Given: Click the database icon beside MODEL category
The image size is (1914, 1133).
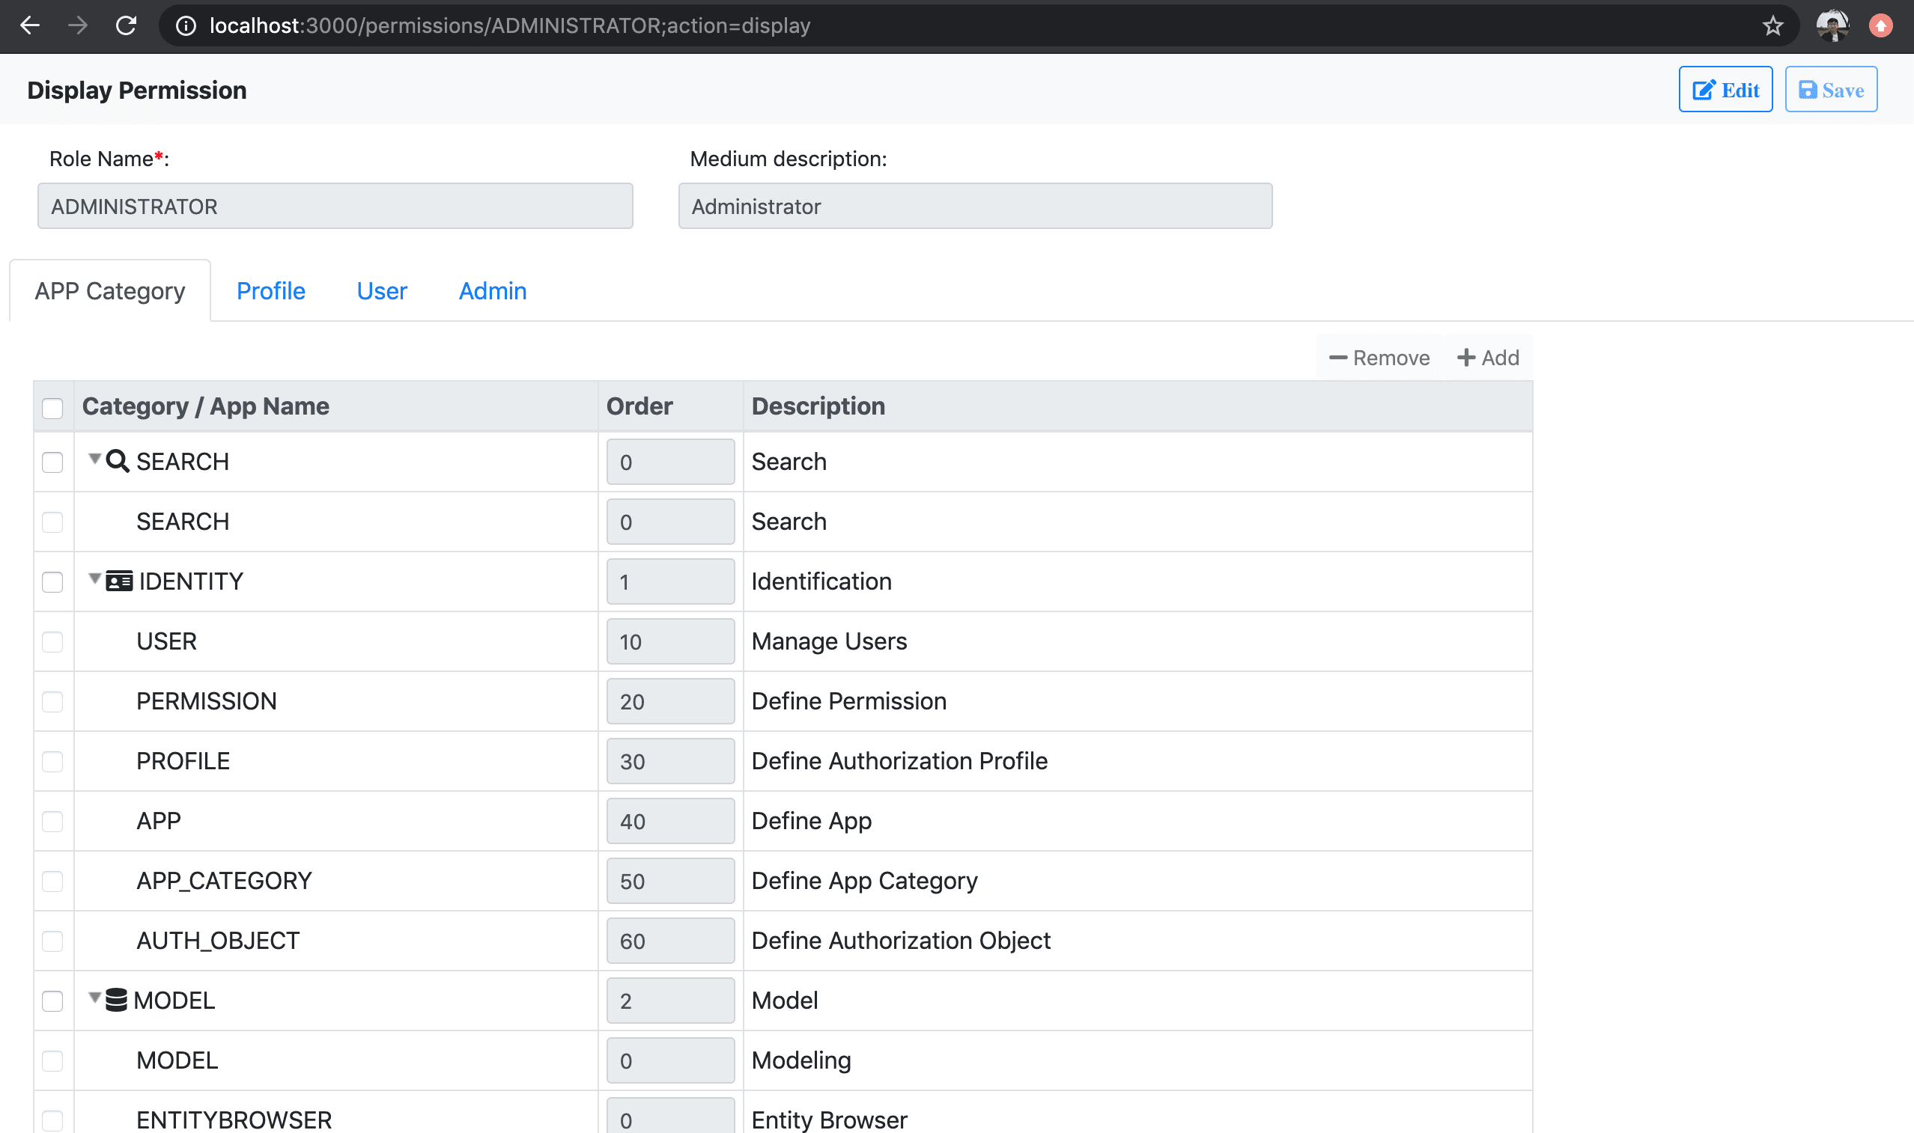Looking at the screenshot, I should (116, 999).
